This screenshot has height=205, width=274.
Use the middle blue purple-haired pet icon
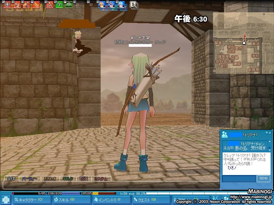tap(111, 5)
